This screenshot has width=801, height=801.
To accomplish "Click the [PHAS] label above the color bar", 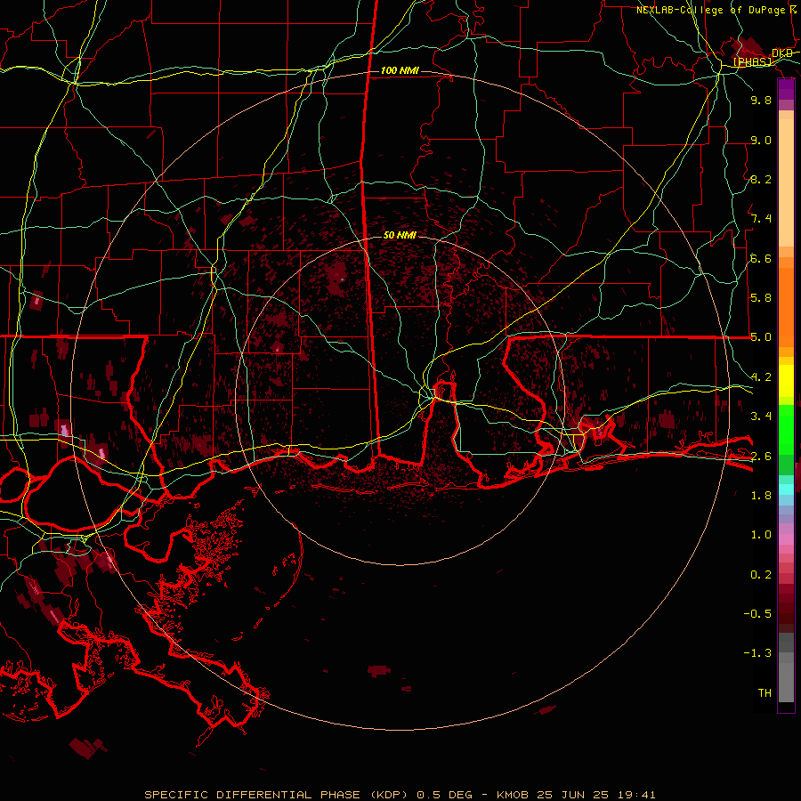I will tap(752, 61).
